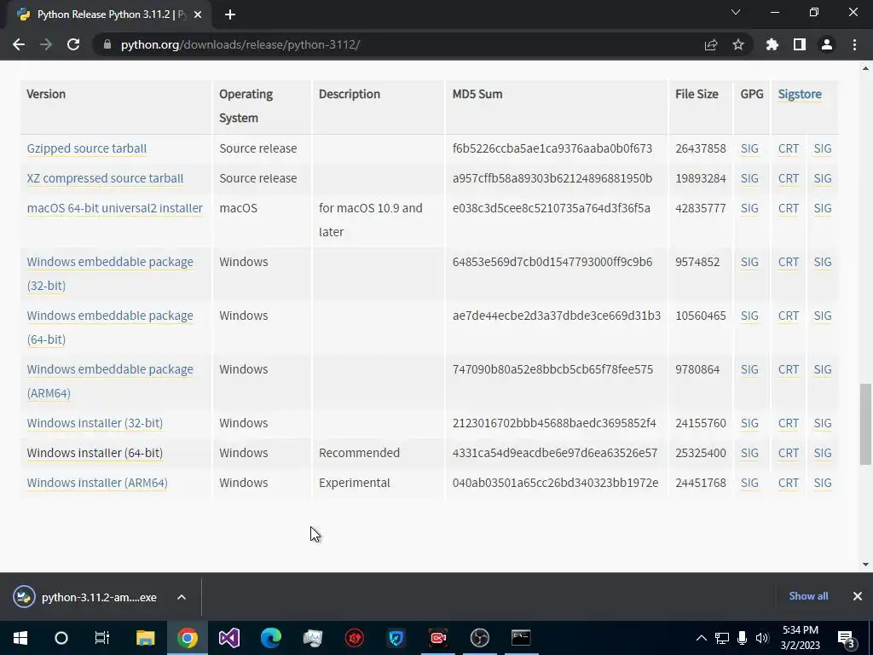
Task: Open GPG SIG for Windows installer (64-bit)
Action: (749, 453)
